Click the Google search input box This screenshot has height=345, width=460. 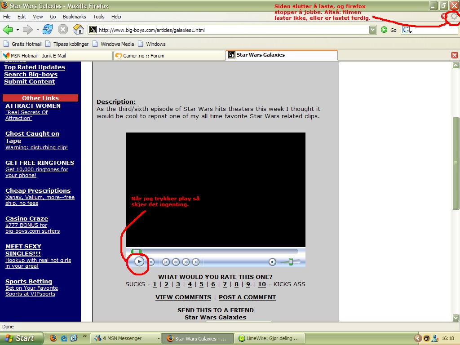coord(435,30)
